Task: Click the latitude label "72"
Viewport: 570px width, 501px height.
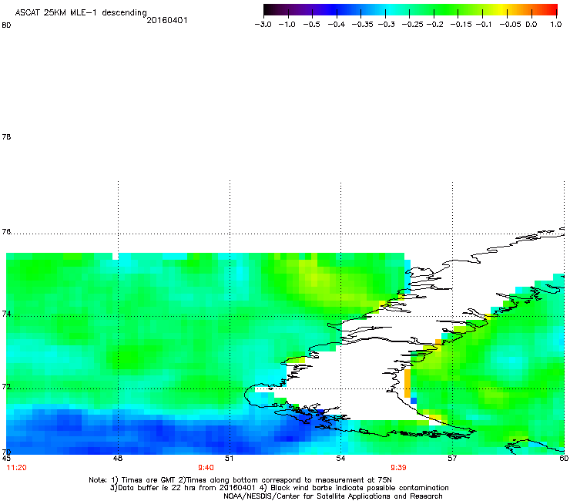Action: pyautogui.click(x=6, y=387)
